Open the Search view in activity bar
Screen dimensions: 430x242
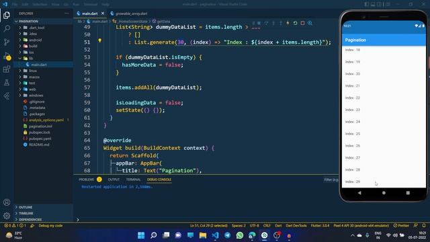[x=7, y=28]
